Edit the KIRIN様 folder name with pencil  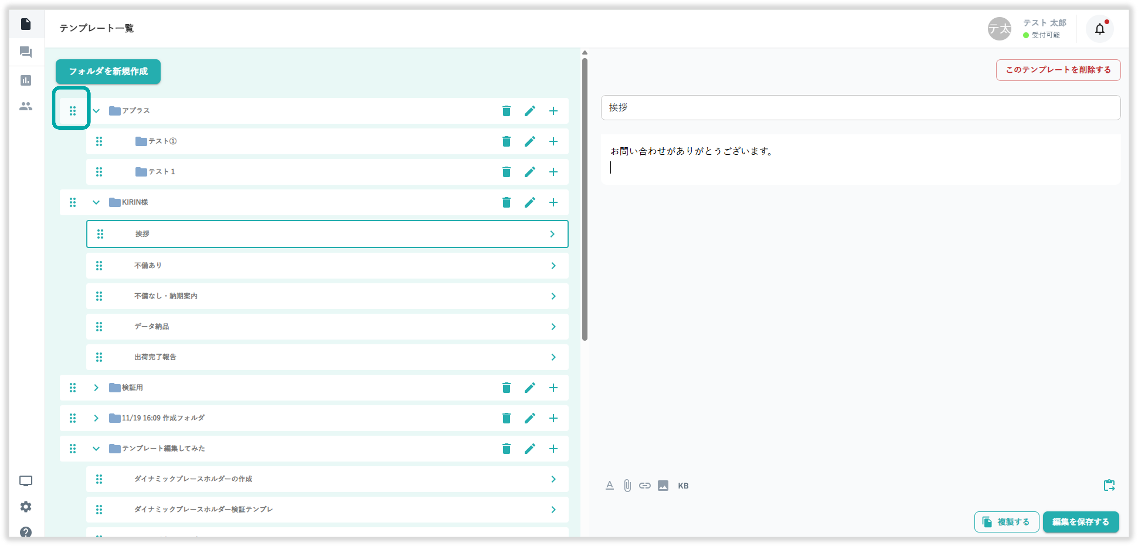coord(530,202)
